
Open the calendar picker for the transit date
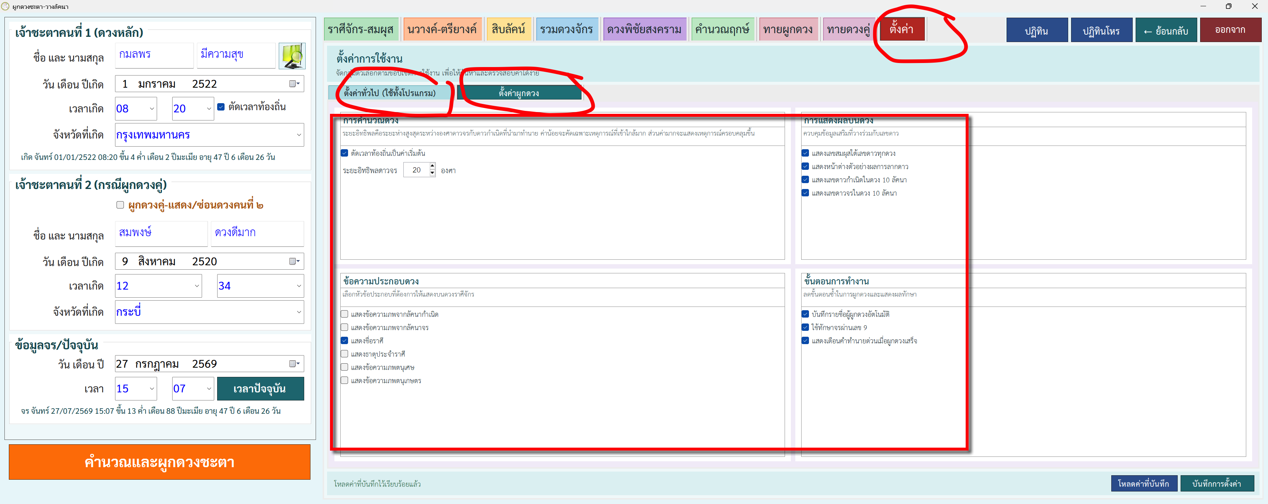[x=294, y=364]
